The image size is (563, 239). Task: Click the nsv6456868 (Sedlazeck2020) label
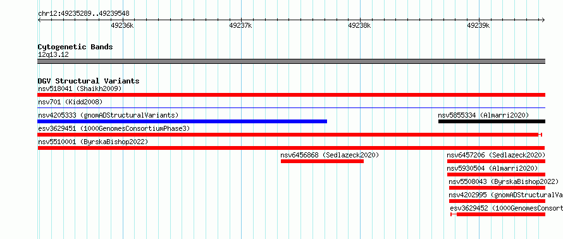click(x=330, y=155)
